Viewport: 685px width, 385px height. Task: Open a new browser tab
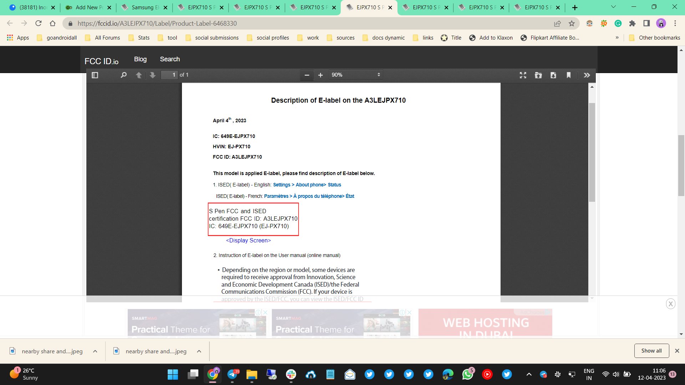tap(575, 7)
